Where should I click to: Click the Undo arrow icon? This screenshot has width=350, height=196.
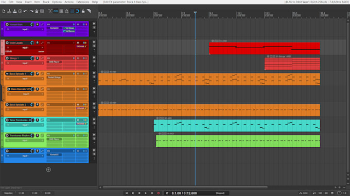pos(25,11)
